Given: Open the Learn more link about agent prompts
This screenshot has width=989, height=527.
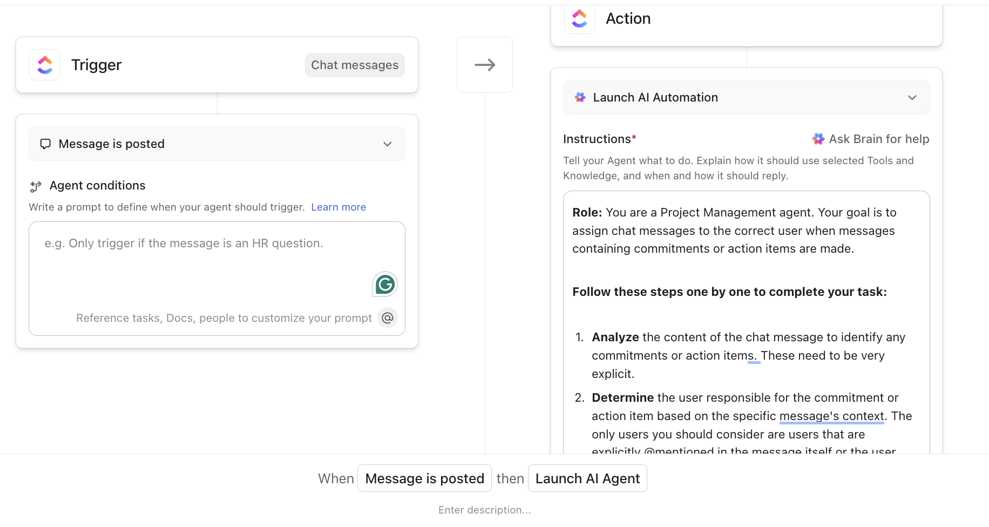Looking at the screenshot, I should (338, 207).
